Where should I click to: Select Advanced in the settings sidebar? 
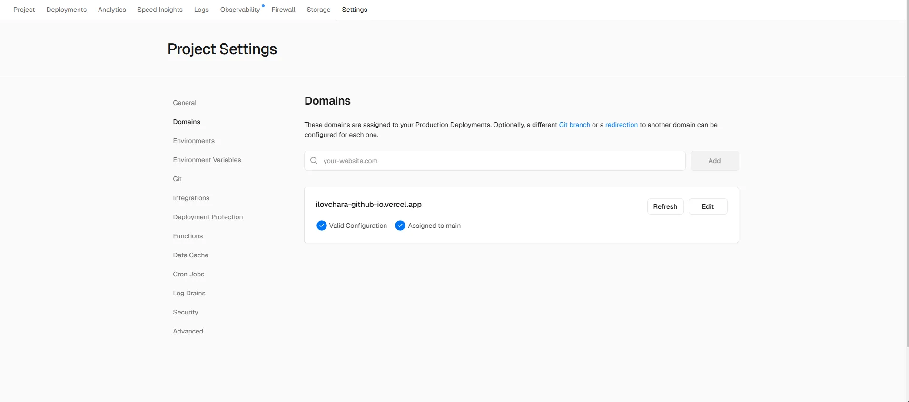tap(188, 331)
